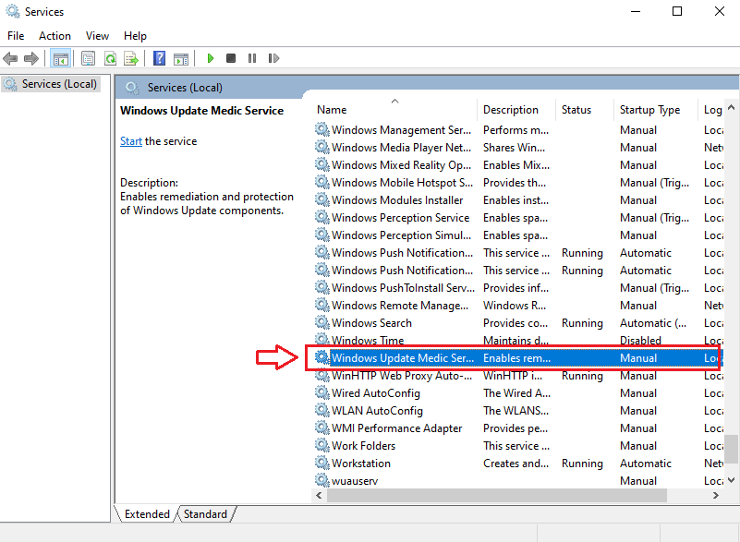Click the gear icon of Windows Mixed Reality row
The width and height of the screenshot is (740, 542).
pyautogui.click(x=321, y=164)
